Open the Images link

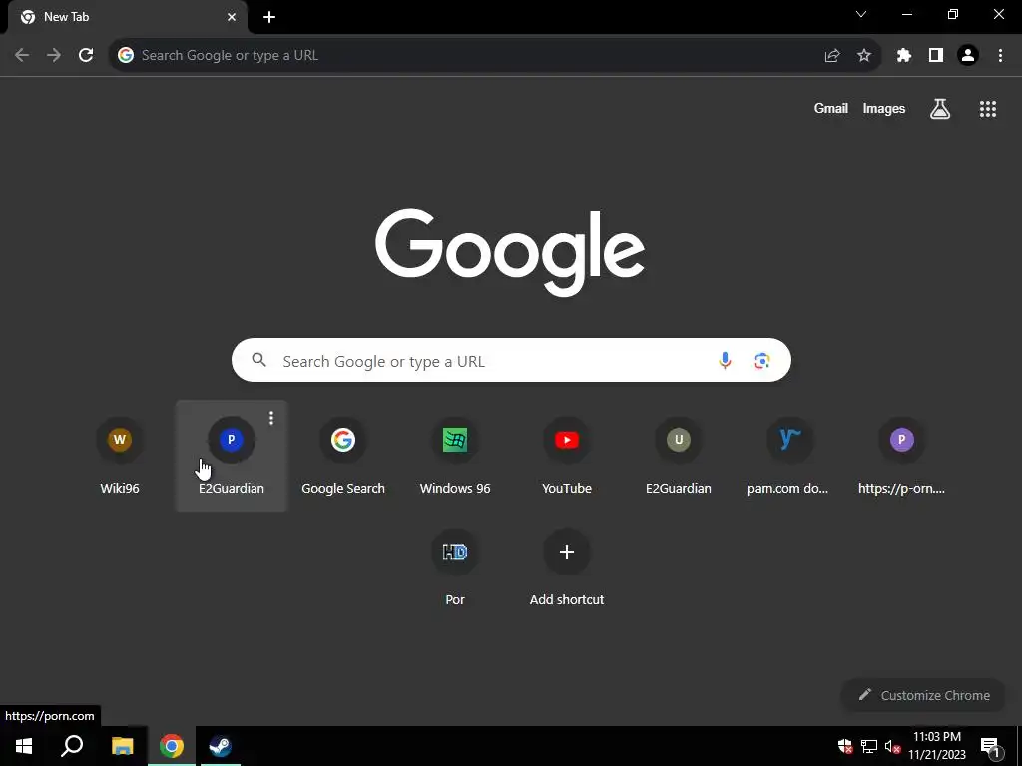pos(884,108)
